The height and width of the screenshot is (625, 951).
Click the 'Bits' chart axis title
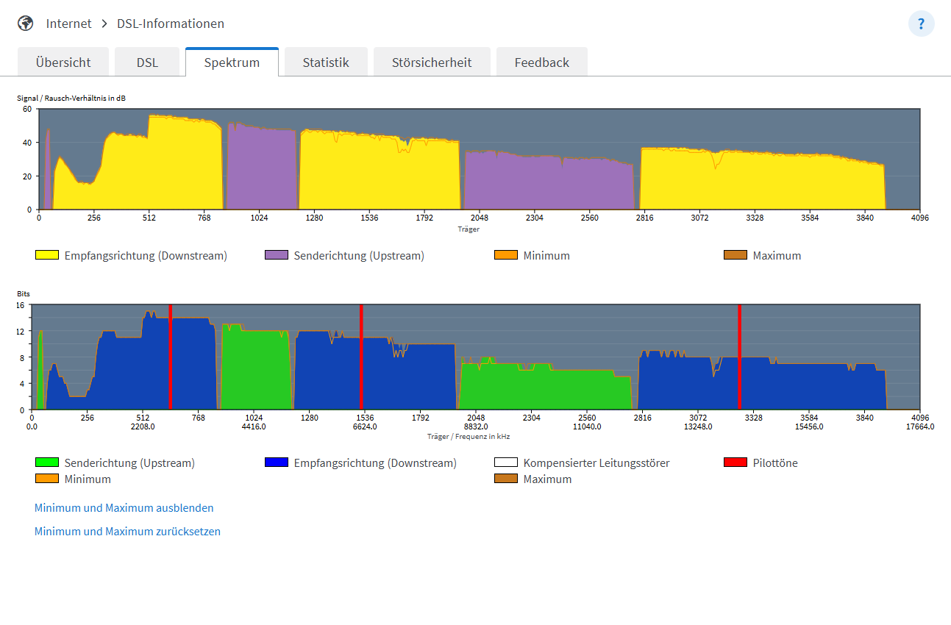(24, 293)
